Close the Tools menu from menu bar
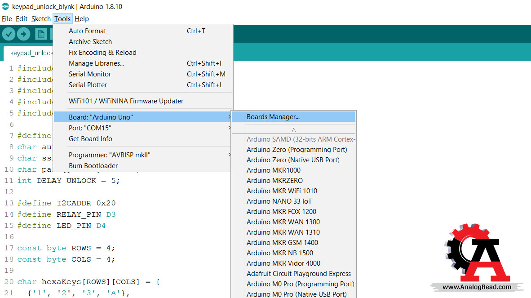The width and height of the screenshot is (531, 298). click(62, 19)
